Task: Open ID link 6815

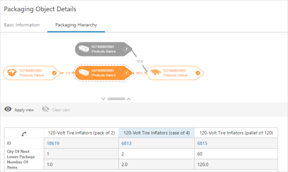Action: [x=203, y=143]
